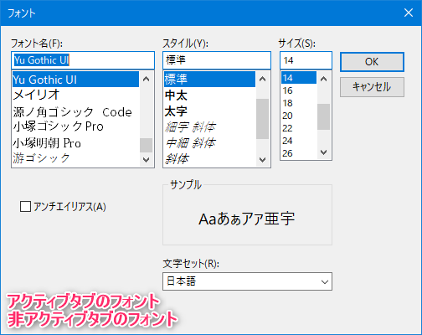Click the font name input field
This screenshot has width=422, height=335.
pos(83,60)
